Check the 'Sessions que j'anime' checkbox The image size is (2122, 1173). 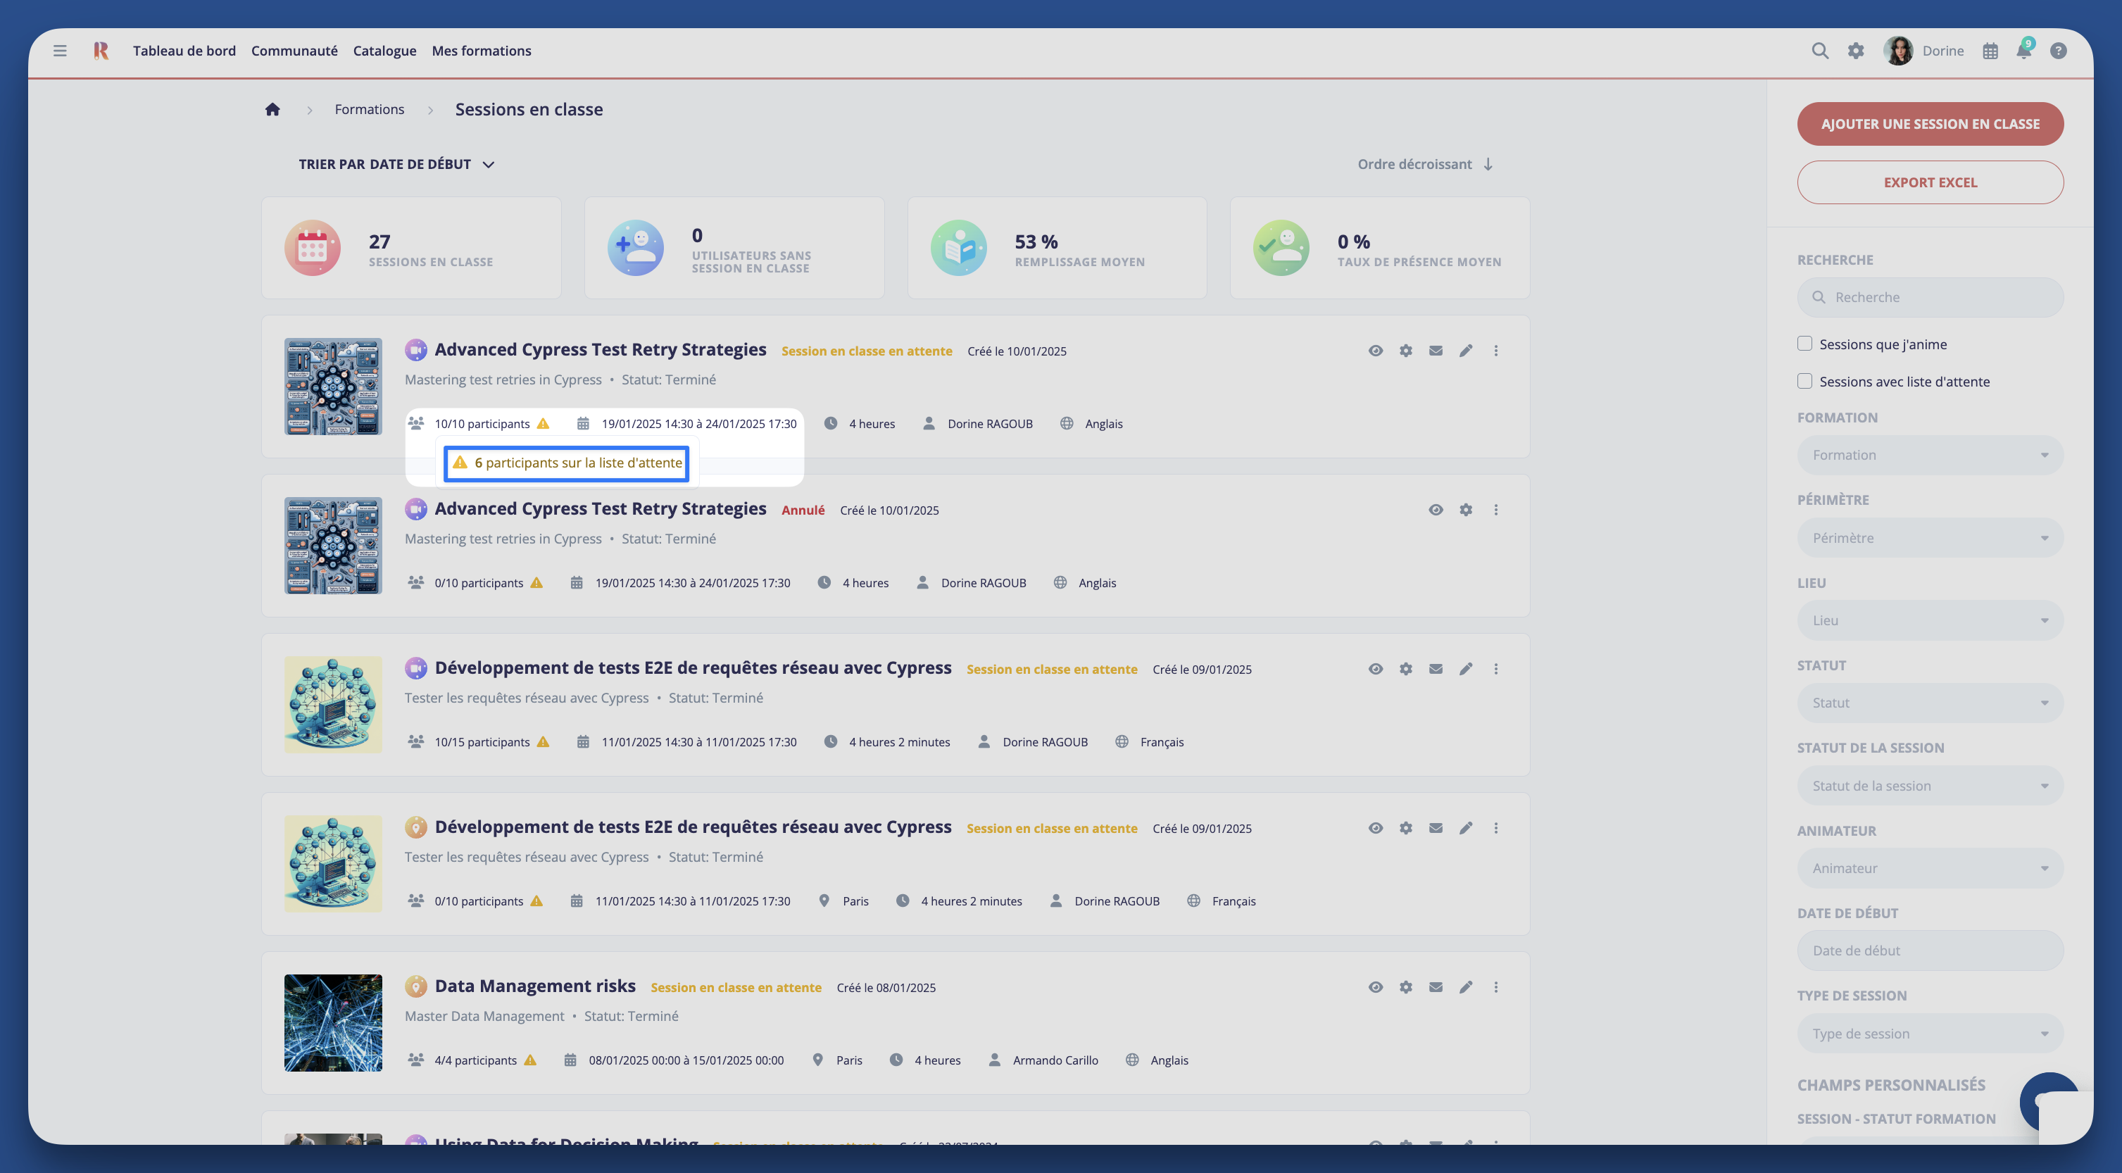click(1804, 344)
